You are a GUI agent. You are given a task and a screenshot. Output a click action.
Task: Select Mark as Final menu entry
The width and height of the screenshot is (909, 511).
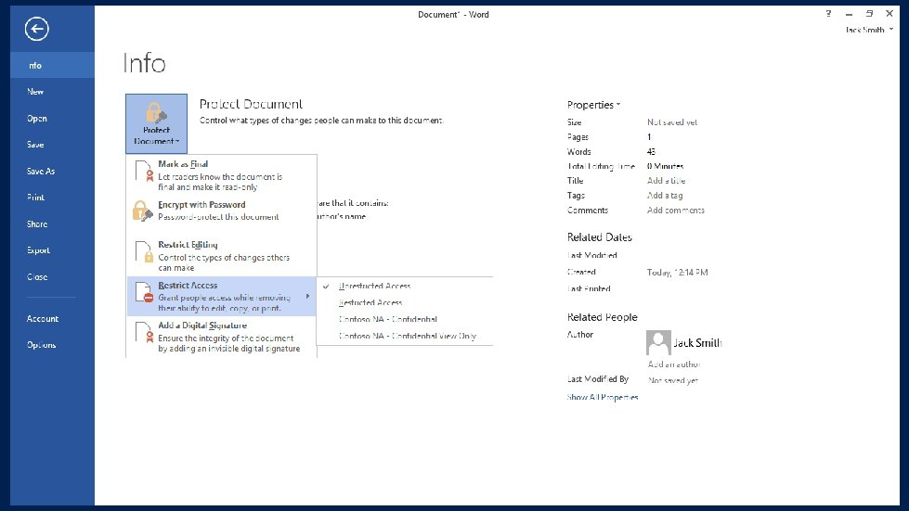coord(222,174)
